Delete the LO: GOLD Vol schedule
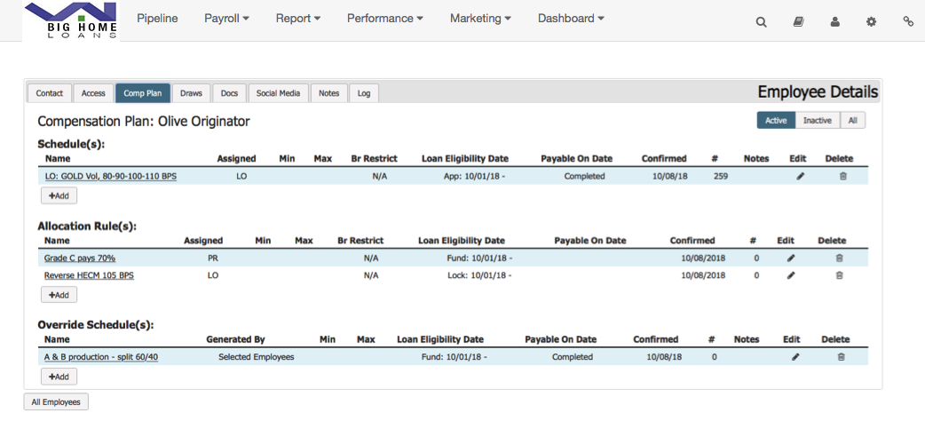 [x=843, y=176]
